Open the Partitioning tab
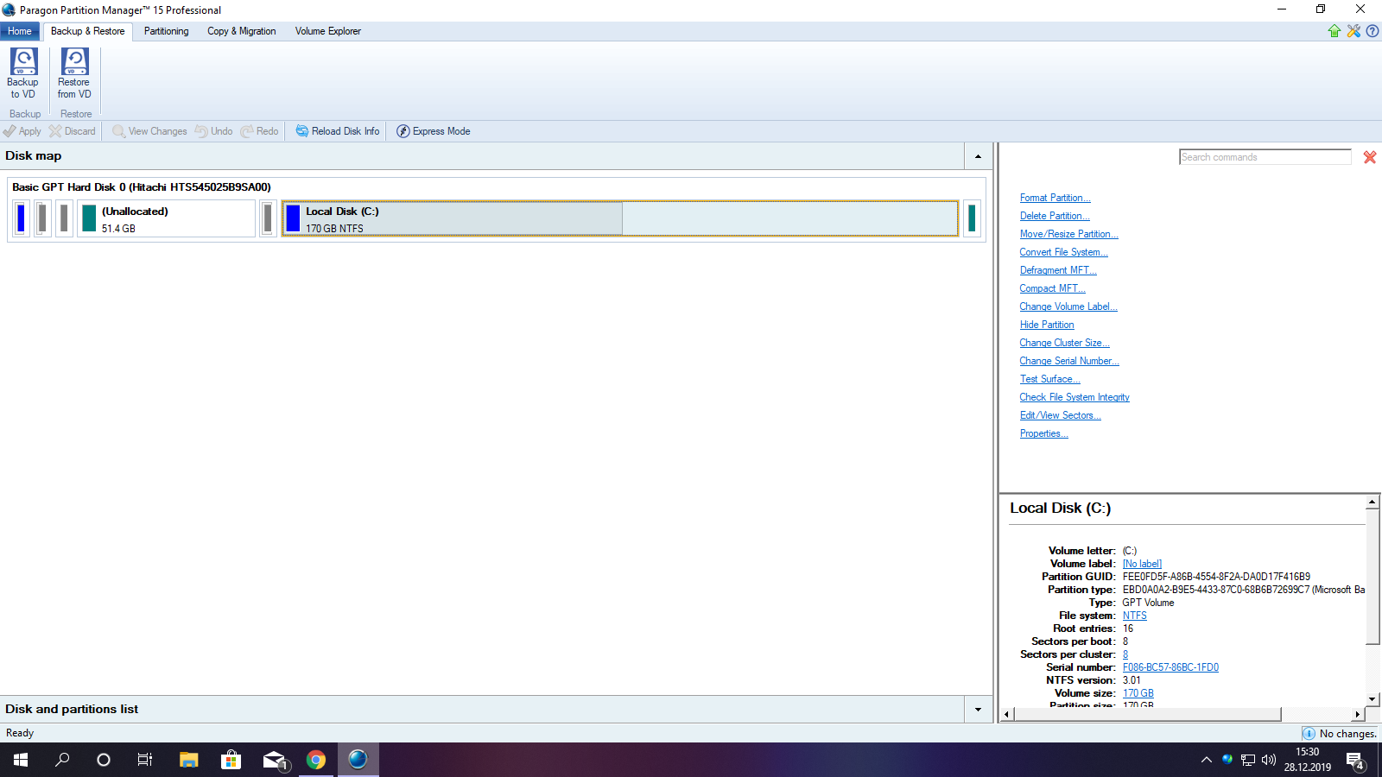 pyautogui.click(x=166, y=31)
